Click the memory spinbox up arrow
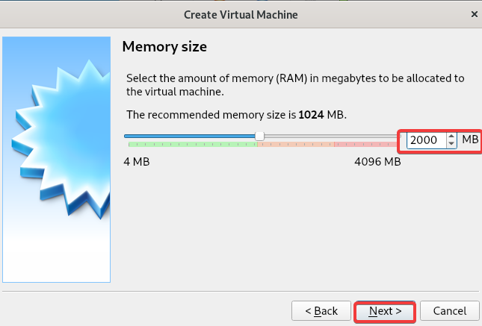482x326 pixels. [451, 137]
